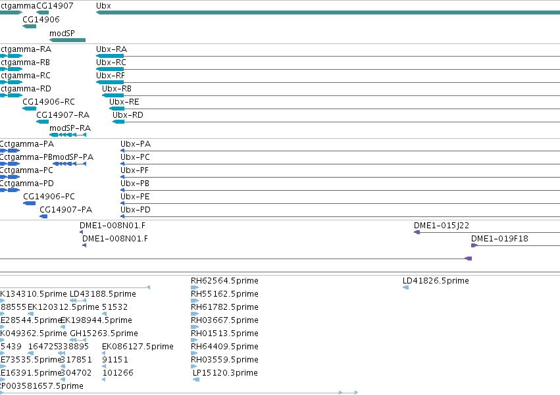Image resolution: width=560 pixels, height=396 pixels.
Task: Open the Ubx-PC CDS label
Action: (x=135, y=157)
